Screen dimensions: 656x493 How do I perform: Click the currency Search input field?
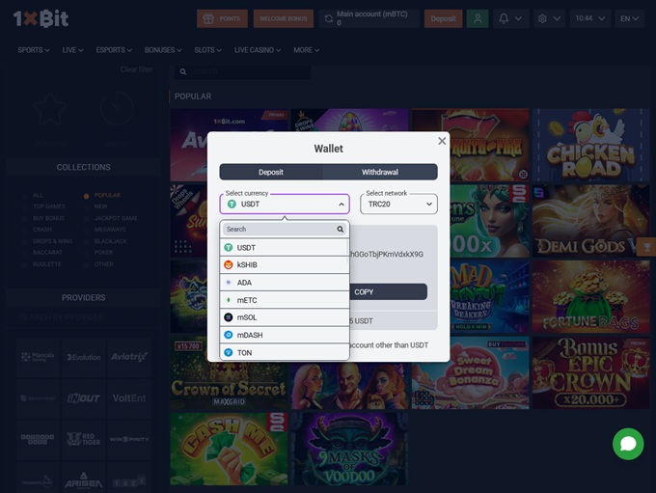[278, 230]
